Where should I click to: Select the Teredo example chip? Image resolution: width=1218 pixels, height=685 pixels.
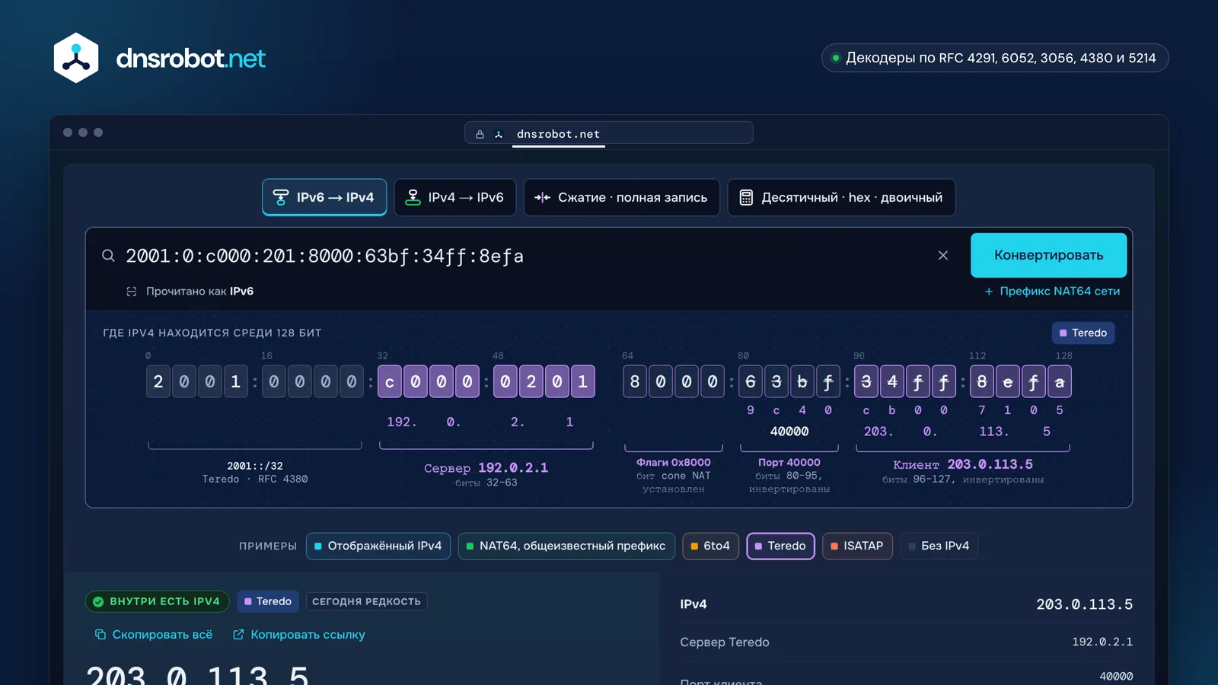[780, 546]
